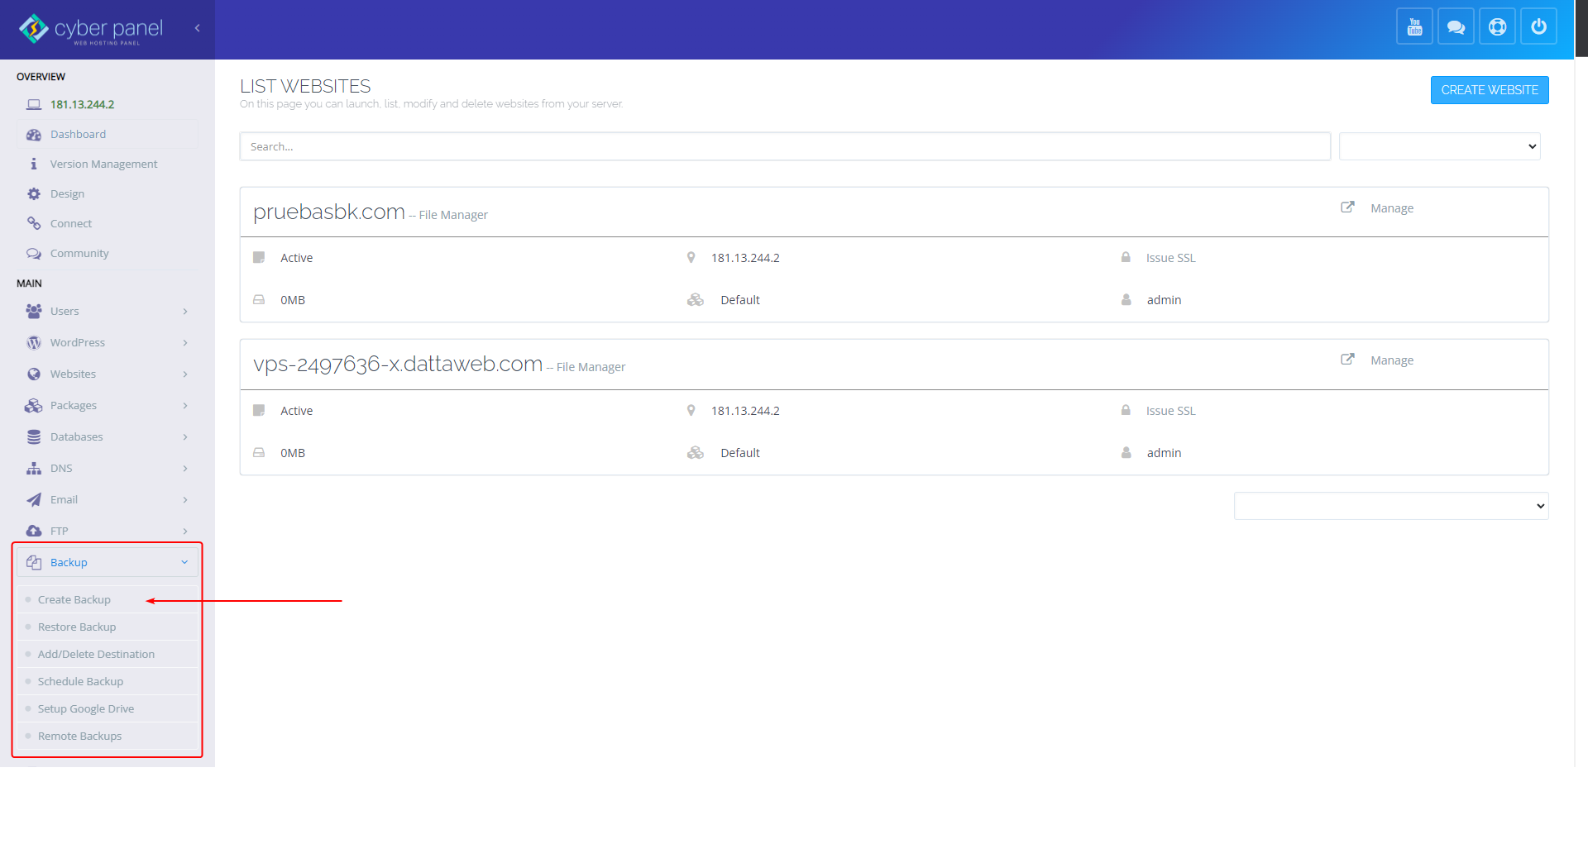
Task: Click the Connect link icon
Action: [x=34, y=224]
